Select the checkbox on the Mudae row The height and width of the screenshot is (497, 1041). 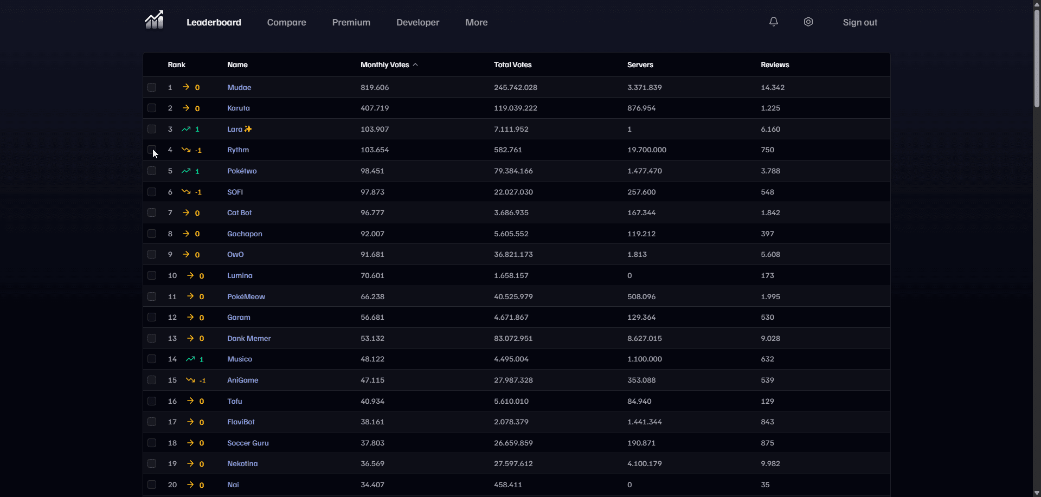click(152, 87)
